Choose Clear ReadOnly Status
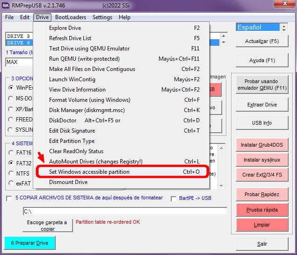 122,151
